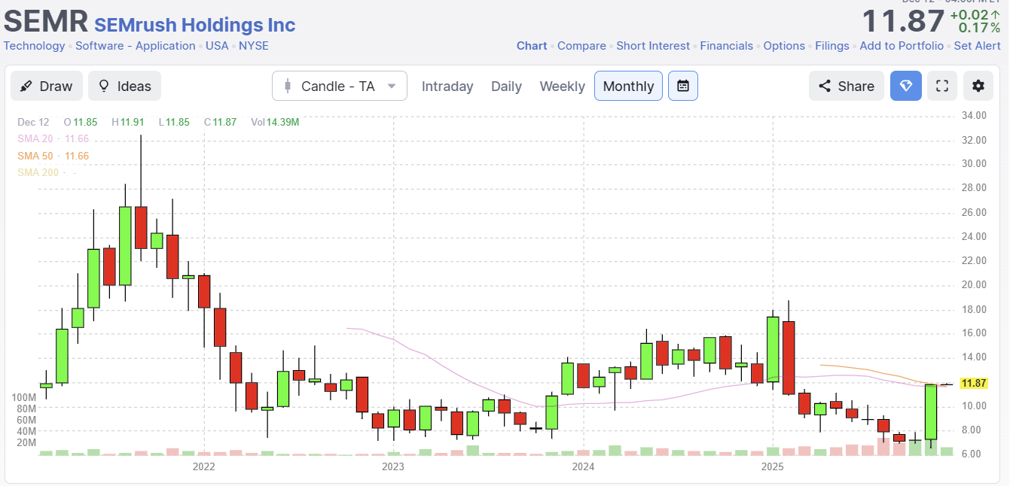Click the Share button
1010x486 pixels.
(x=846, y=86)
